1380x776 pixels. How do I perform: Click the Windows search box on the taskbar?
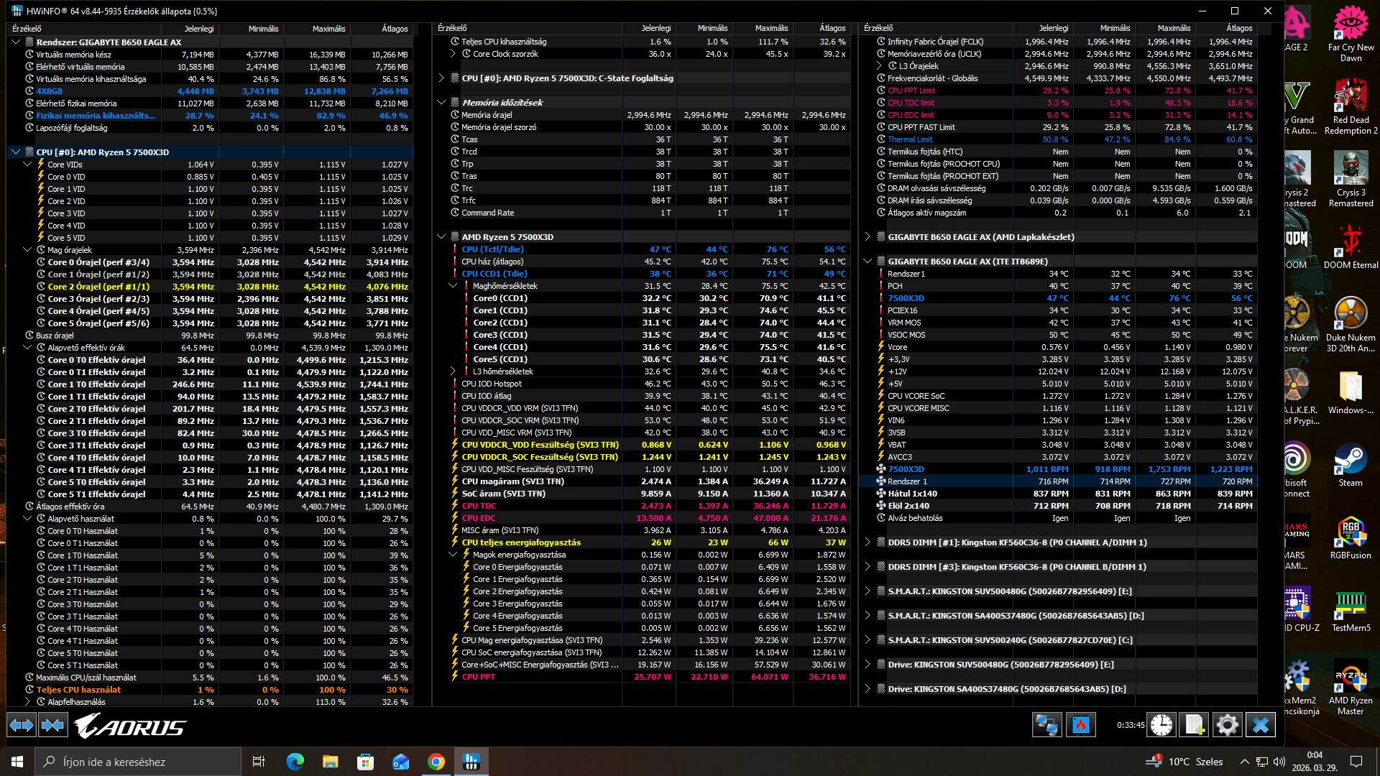(140, 762)
